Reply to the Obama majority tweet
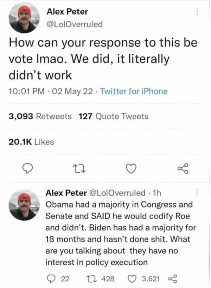211x288 pixels. pyautogui.click(x=52, y=279)
